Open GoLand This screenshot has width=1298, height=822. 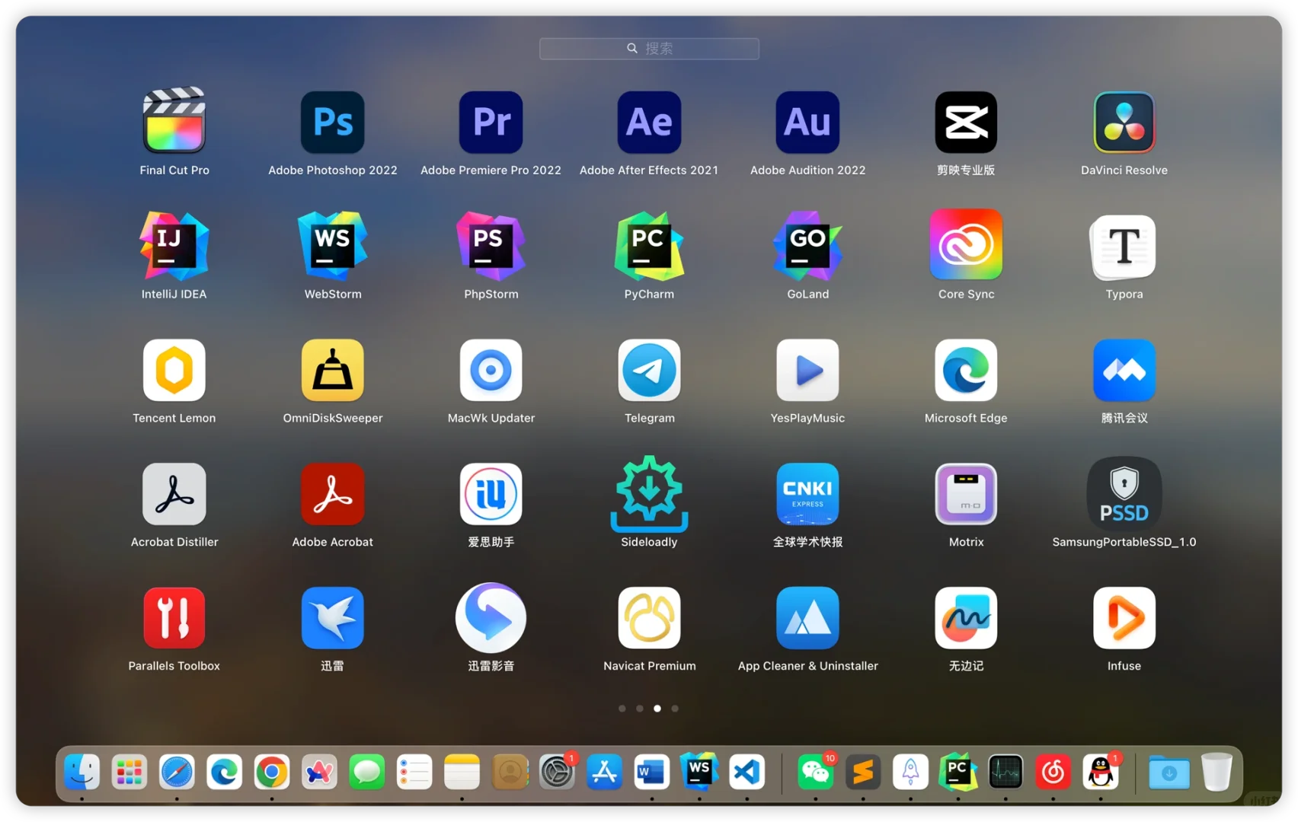pyautogui.click(x=808, y=246)
